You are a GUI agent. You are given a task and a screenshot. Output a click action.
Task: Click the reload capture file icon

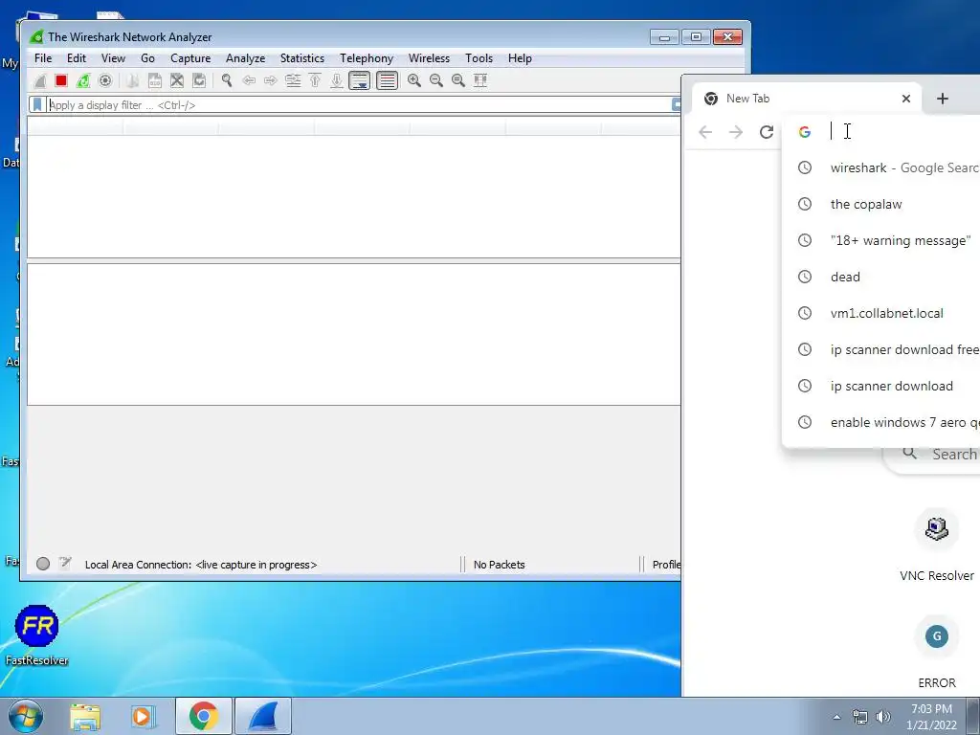pyautogui.click(x=199, y=80)
